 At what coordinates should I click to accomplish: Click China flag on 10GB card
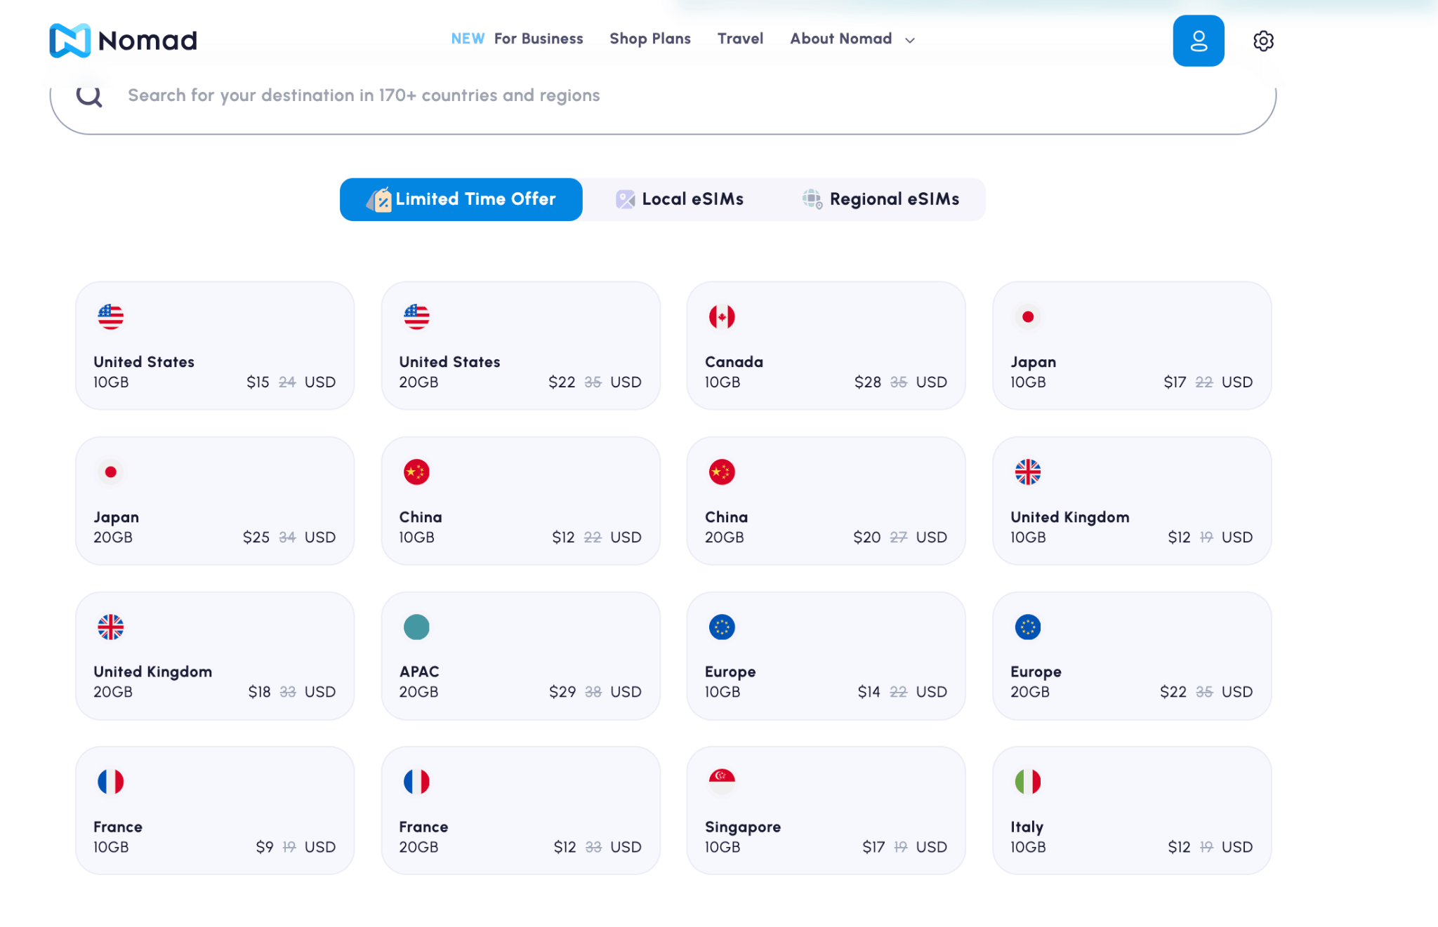pos(416,472)
